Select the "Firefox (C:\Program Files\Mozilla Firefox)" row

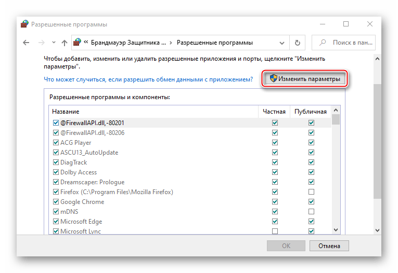pos(190,192)
